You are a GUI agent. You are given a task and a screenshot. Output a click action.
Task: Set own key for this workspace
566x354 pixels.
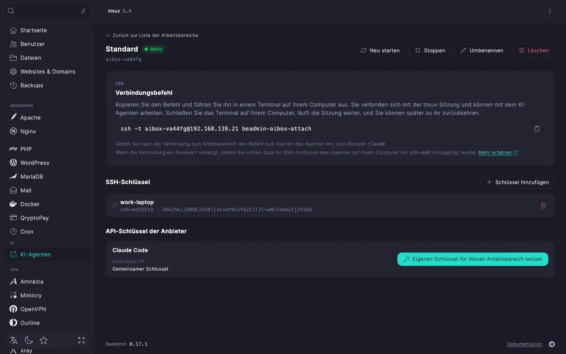(x=473, y=259)
